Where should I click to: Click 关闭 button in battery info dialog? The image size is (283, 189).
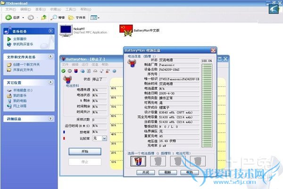(146, 172)
